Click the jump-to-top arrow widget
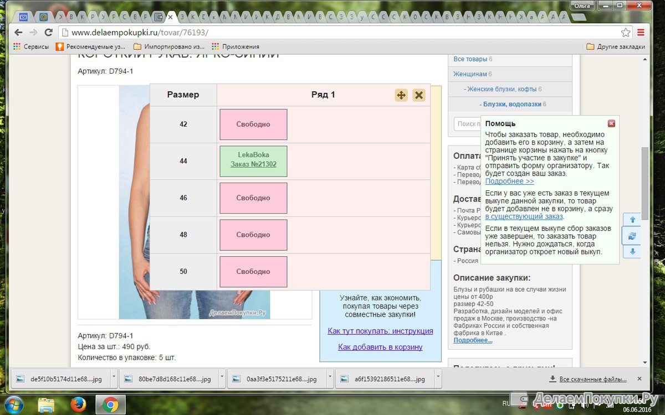The height and width of the screenshot is (415, 665). coord(632,220)
